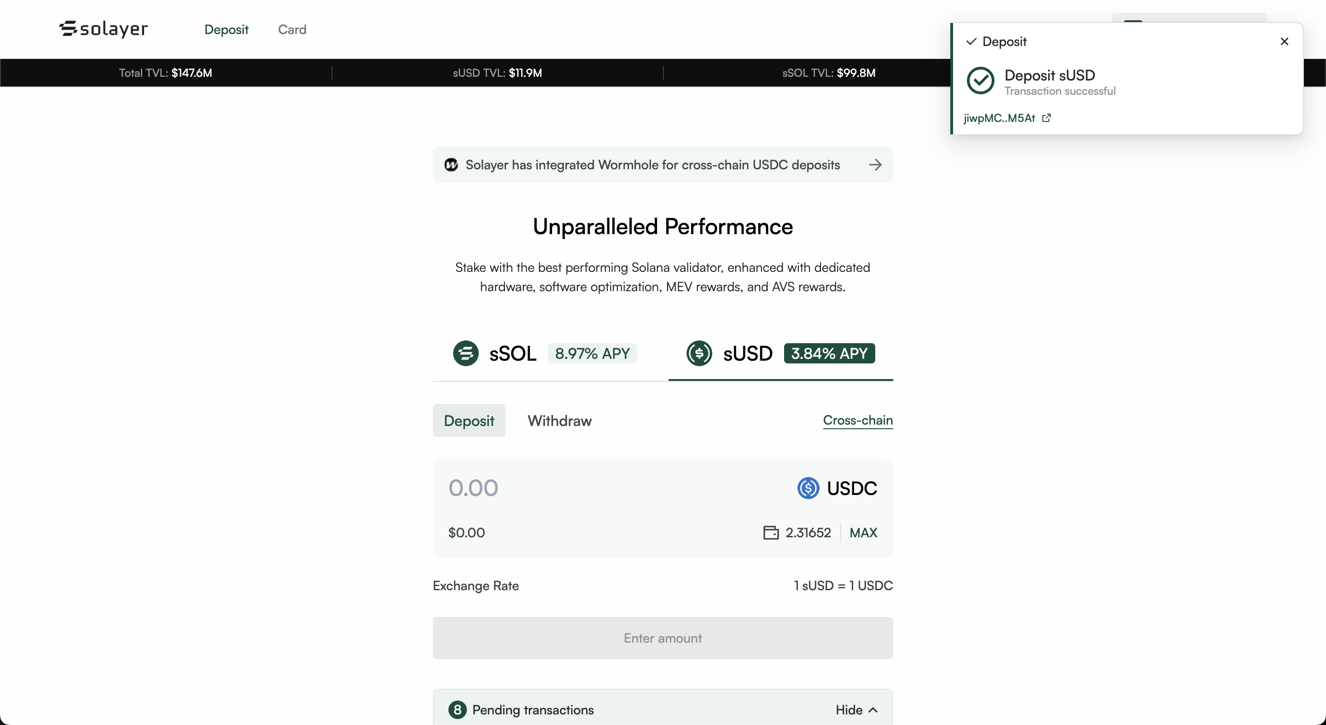Click the arrow on Wormhole announcement banner
The width and height of the screenshot is (1326, 725).
875,165
